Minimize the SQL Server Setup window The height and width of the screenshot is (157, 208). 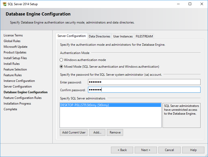coord(178,4)
